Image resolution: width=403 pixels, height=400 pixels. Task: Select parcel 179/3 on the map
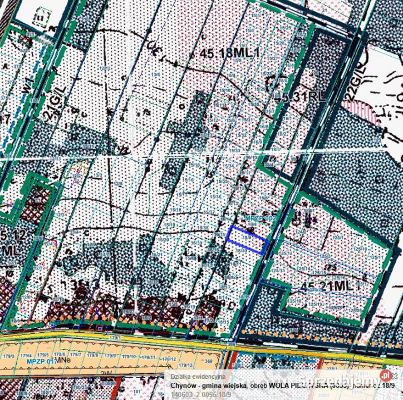coord(8,356)
